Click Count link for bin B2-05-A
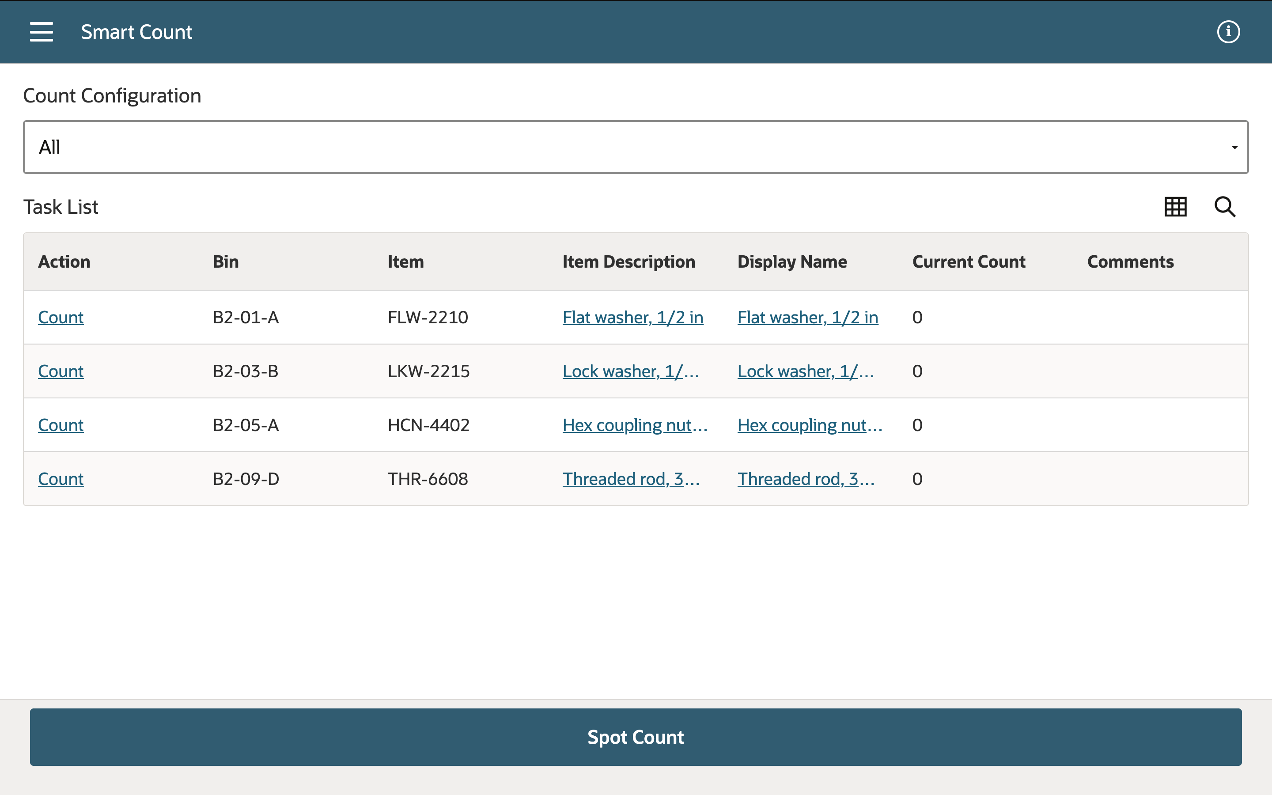The image size is (1272, 795). [x=61, y=425]
